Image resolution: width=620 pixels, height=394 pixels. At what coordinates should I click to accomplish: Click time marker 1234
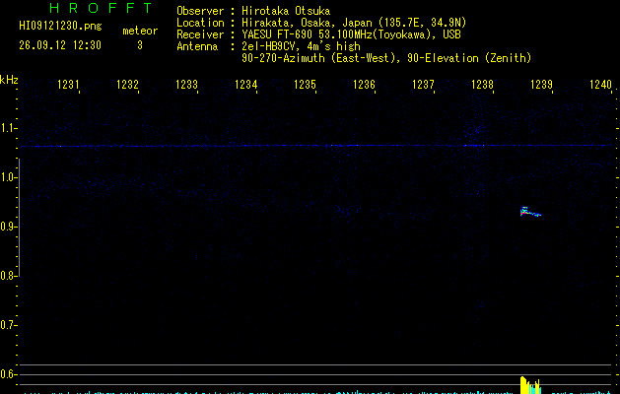click(246, 85)
